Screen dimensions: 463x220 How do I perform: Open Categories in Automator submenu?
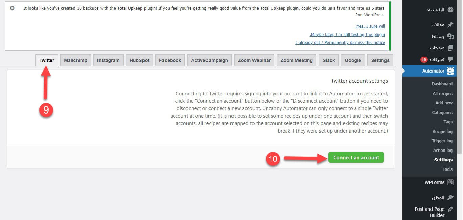point(442,112)
